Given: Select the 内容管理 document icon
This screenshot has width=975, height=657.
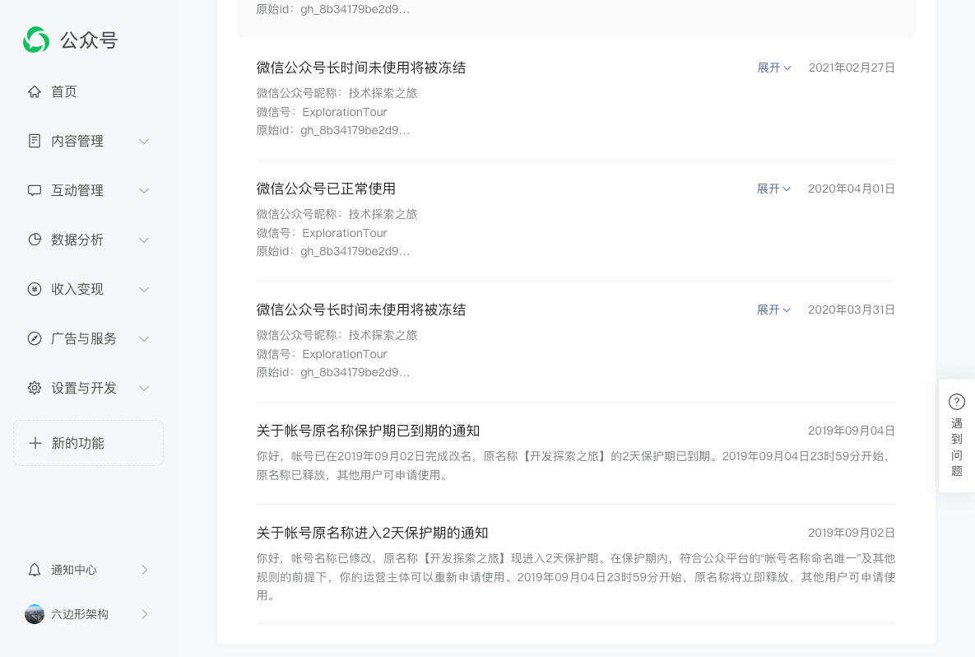Looking at the screenshot, I should (x=34, y=141).
